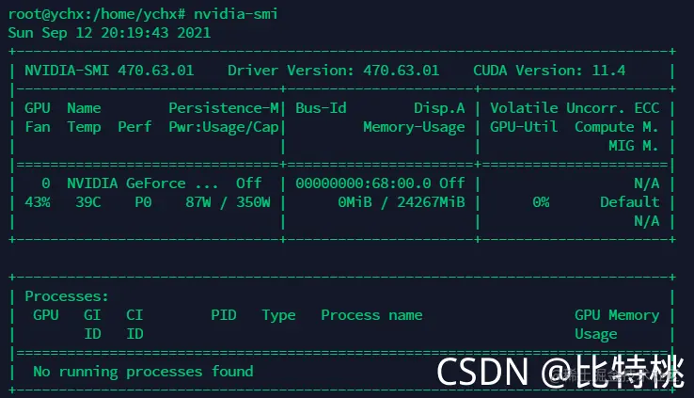Click the nvidia-smi command text
Screen dimensions: 694x398
[x=236, y=14]
